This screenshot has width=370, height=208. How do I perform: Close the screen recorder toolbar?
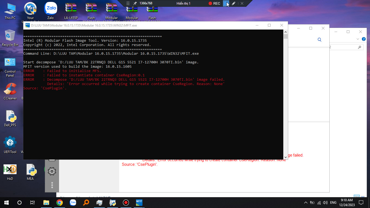[242, 3]
